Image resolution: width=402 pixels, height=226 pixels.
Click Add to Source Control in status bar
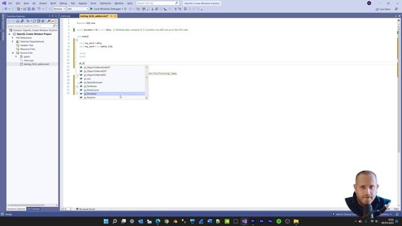coord(345,214)
